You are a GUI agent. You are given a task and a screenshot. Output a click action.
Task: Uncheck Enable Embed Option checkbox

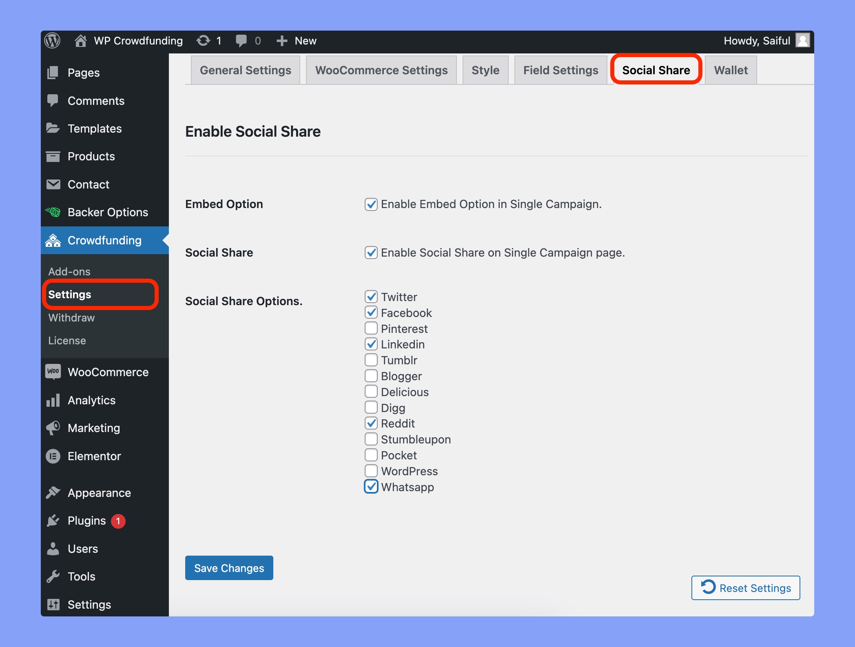pos(371,204)
